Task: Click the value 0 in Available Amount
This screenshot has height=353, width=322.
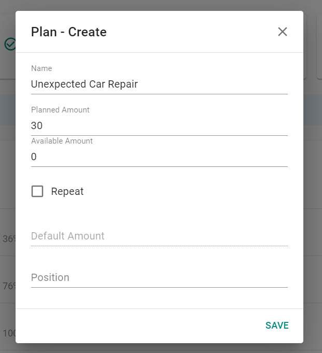Action: point(34,157)
